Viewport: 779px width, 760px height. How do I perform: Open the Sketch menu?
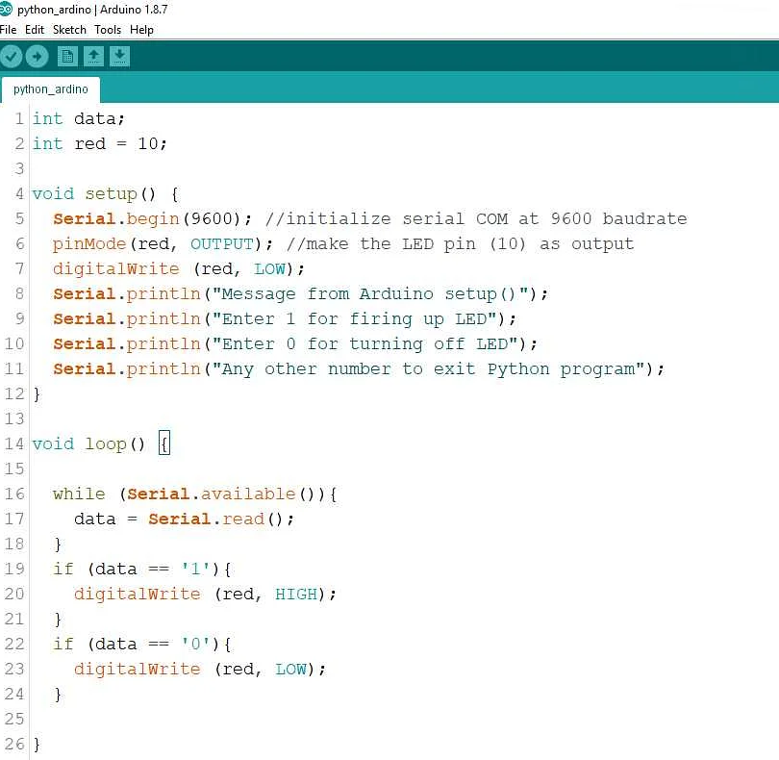tap(69, 30)
